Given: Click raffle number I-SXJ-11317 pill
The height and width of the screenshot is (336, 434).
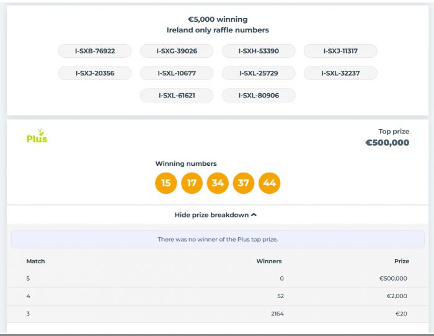Looking at the screenshot, I should (x=340, y=51).
